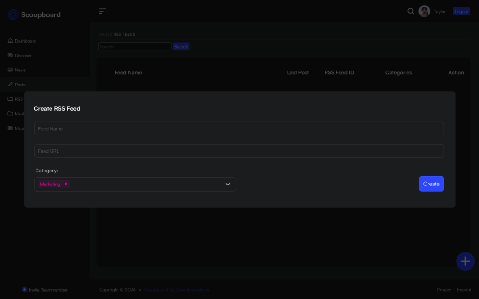479x299 pixels.
Task: Click the Dashboard home icon
Action: pyautogui.click(x=10, y=41)
